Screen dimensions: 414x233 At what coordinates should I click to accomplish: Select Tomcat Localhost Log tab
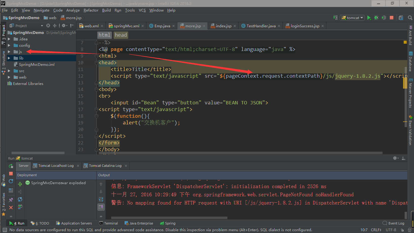pyautogui.click(x=56, y=166)
